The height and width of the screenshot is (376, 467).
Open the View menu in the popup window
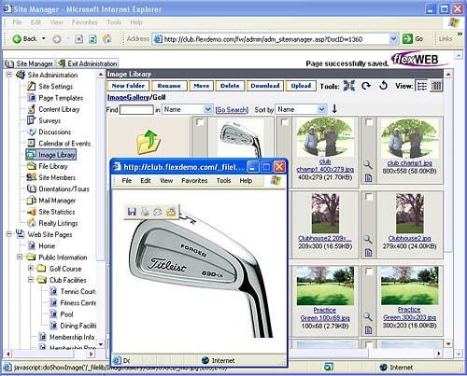(x=166, y=181)
